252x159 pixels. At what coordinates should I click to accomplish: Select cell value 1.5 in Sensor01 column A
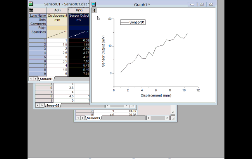tap(57, 45)
